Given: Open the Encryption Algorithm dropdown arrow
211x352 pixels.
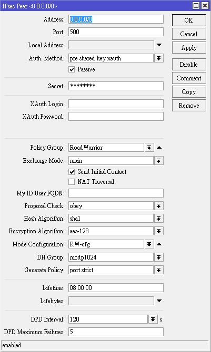Looking at the screenshot, I should click(158, 231).
